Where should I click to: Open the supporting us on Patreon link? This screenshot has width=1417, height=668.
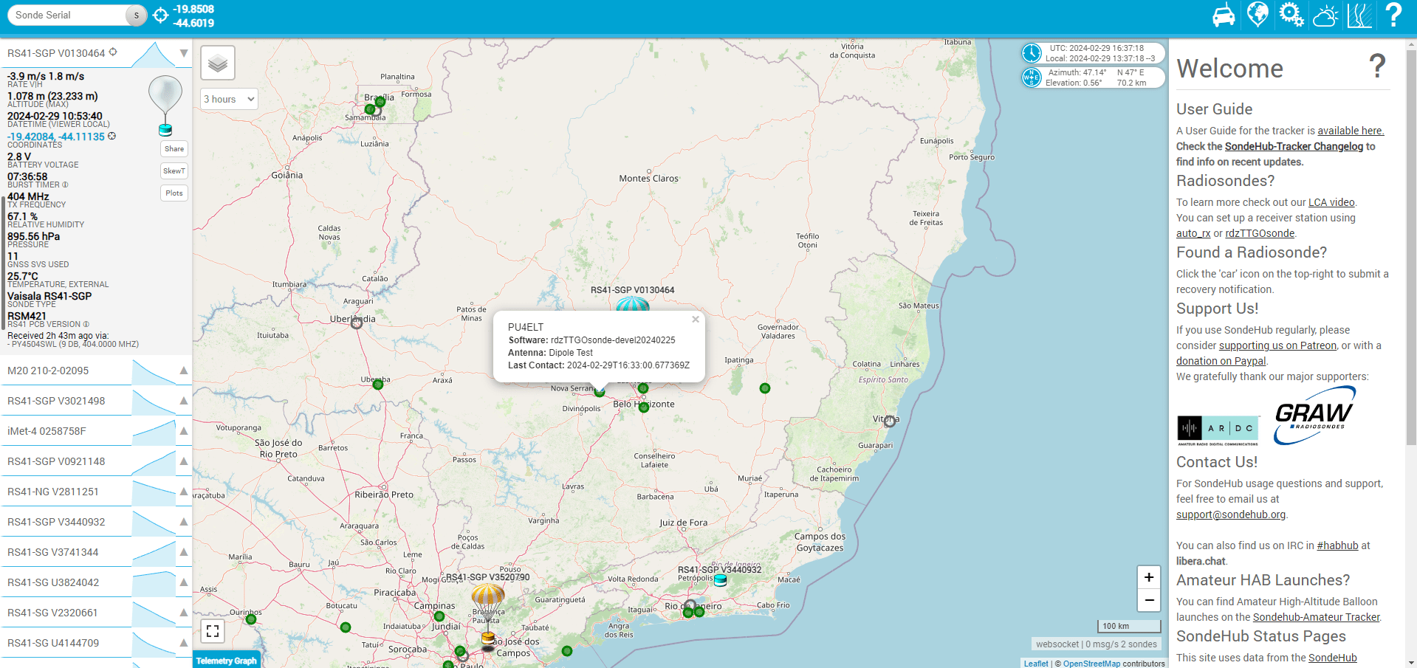pos(1277,345)
